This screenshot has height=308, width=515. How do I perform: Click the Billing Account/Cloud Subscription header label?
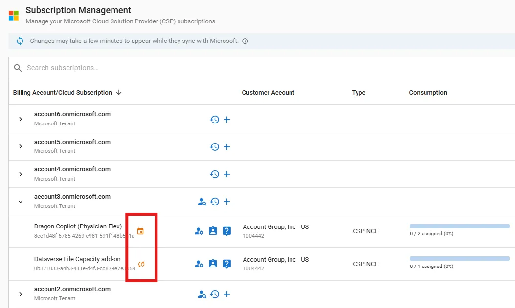pyautogui.click(x=63, y=93)
